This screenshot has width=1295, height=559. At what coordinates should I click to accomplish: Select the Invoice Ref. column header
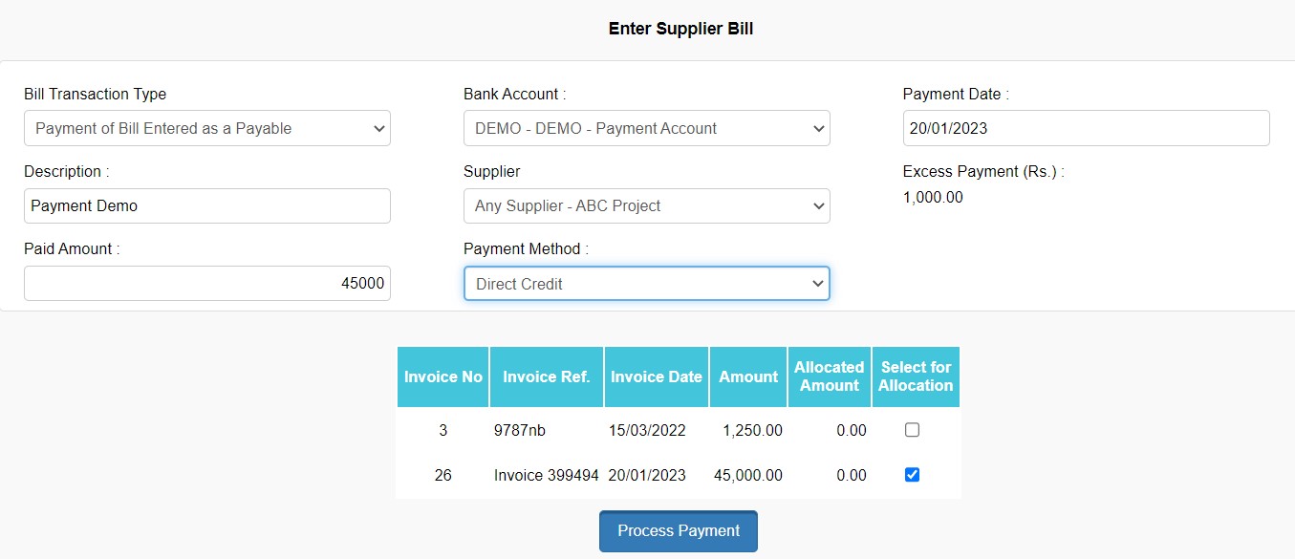pos(547,376)
